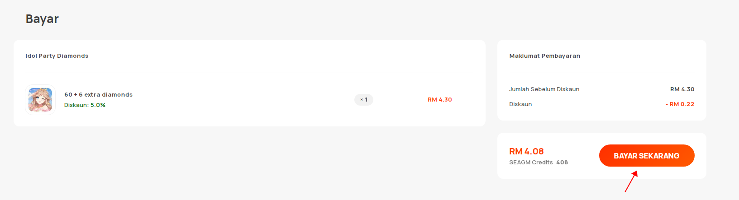Open the Idol Party game thumbnail
739x200 pixels.
point(40,100)
